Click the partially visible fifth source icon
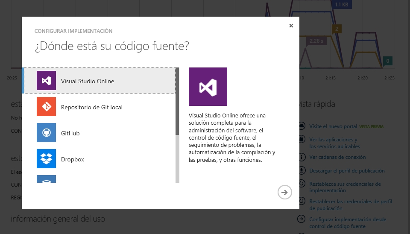The width and height of the screenshot is (410, 234). tap(46, 179)
